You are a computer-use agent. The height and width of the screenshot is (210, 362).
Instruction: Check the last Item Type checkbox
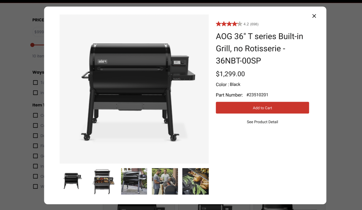(x=35, y=186)
